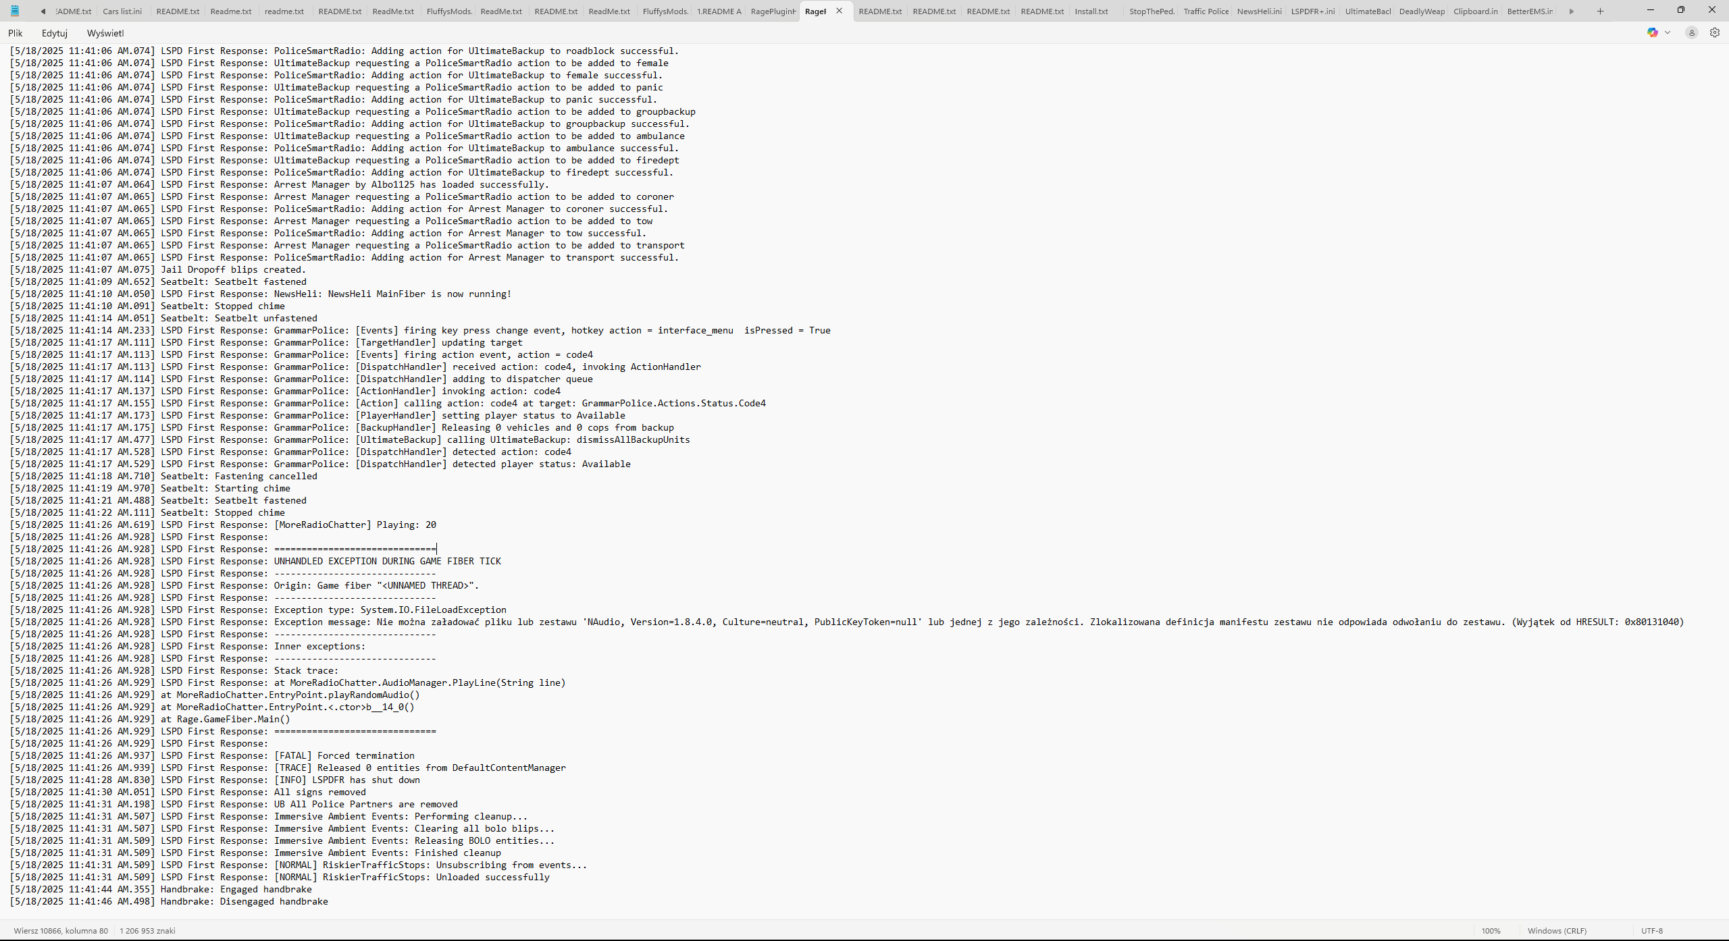Click the Notepad app icon in title bar

[x=14, y=11]
